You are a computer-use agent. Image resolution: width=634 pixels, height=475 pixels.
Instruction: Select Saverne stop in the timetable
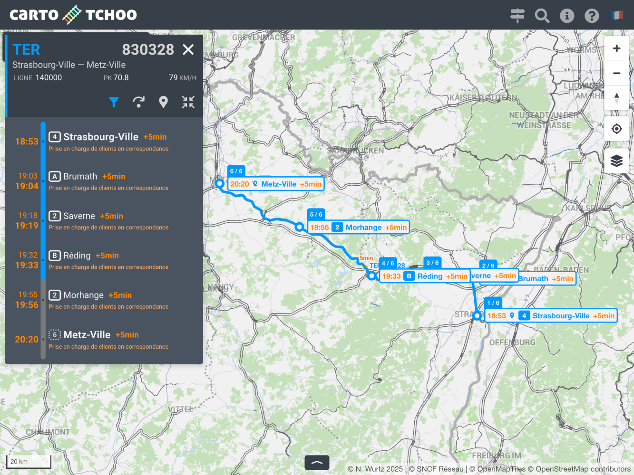79,216
